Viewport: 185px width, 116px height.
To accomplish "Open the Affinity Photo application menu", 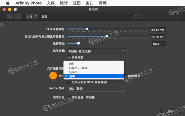I will [x=28, y=3].
